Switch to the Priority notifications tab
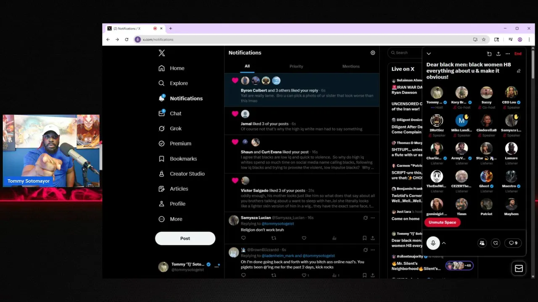This screenshot has width=538, height=302. point(296,66)
